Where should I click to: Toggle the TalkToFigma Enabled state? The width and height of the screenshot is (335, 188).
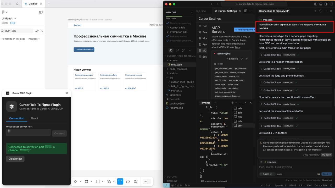click(x=232, y=59)
